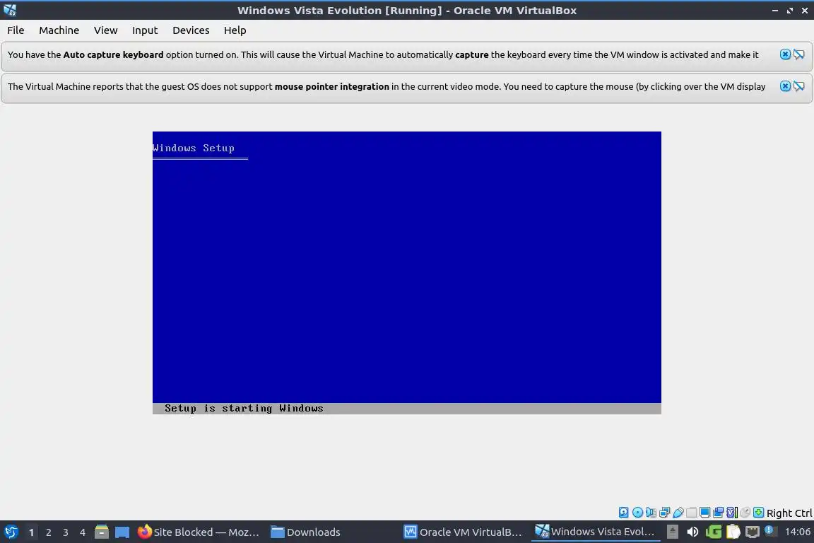Click the green G tray icon

(713, 532)
